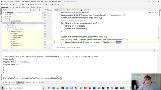Screen dimensions: 161x90
Task: Switch to the Properties.java editor tab
Action: click(73, 10)
